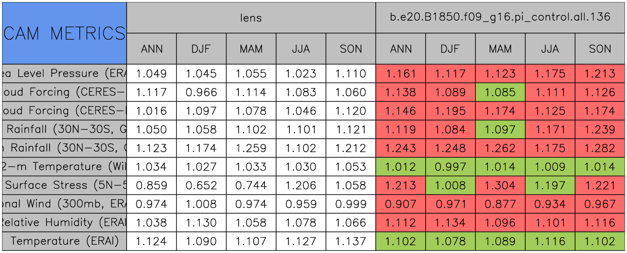The height and width of the screenshot is (253, 627).
Task: Select the 2-m Temperature row label
Action: (64, 166)
